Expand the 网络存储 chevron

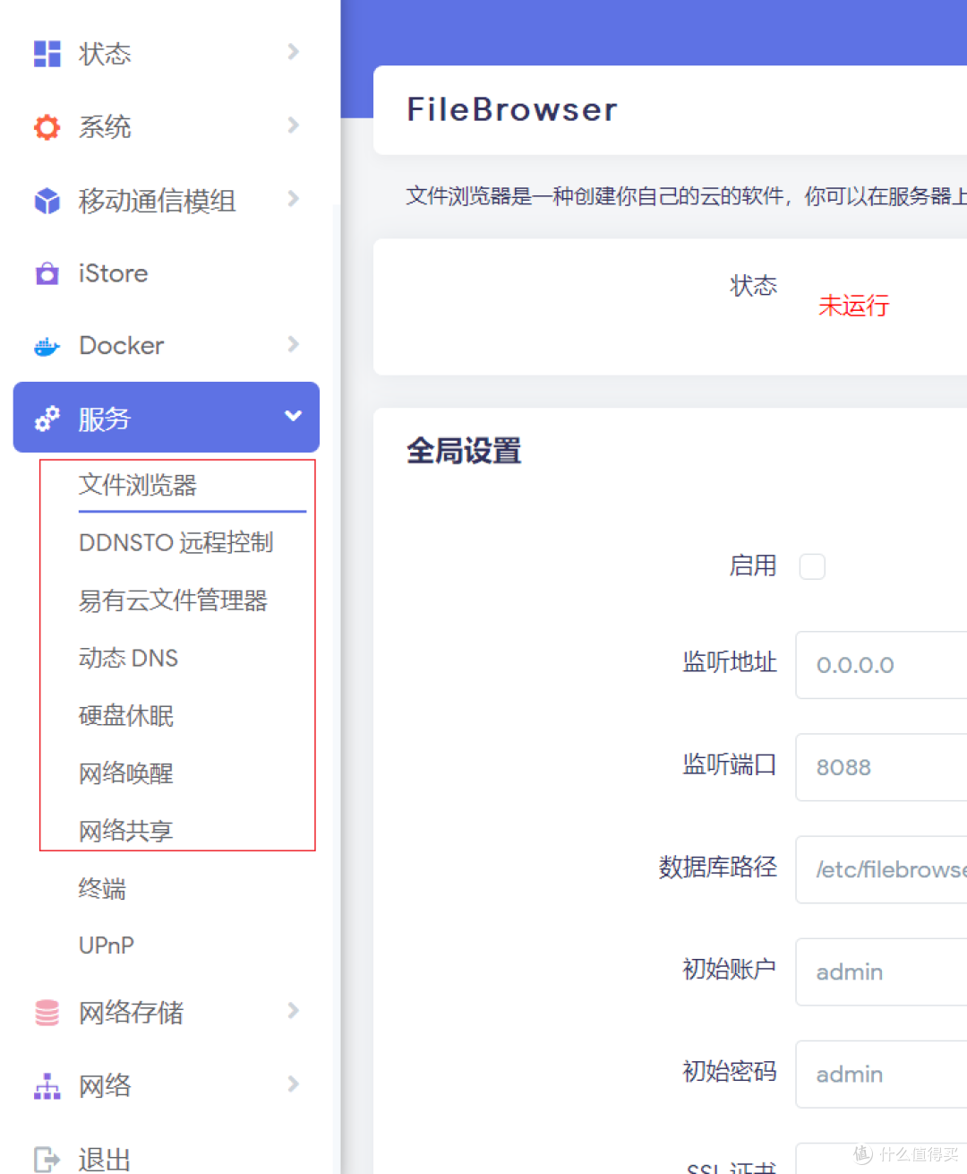click(293, 1011)
